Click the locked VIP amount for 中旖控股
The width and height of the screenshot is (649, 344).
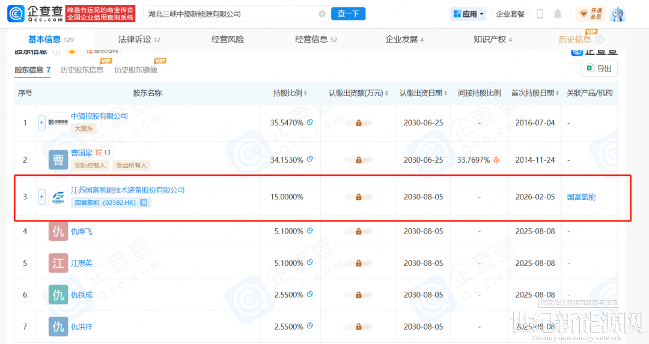pos(358,122)
